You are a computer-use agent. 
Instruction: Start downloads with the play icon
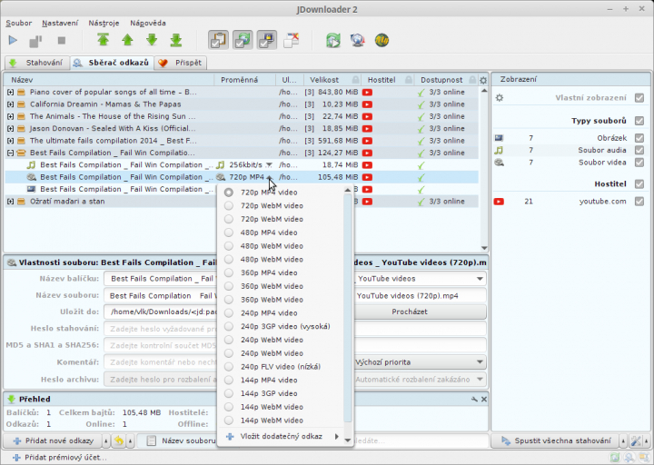[13, 41]
